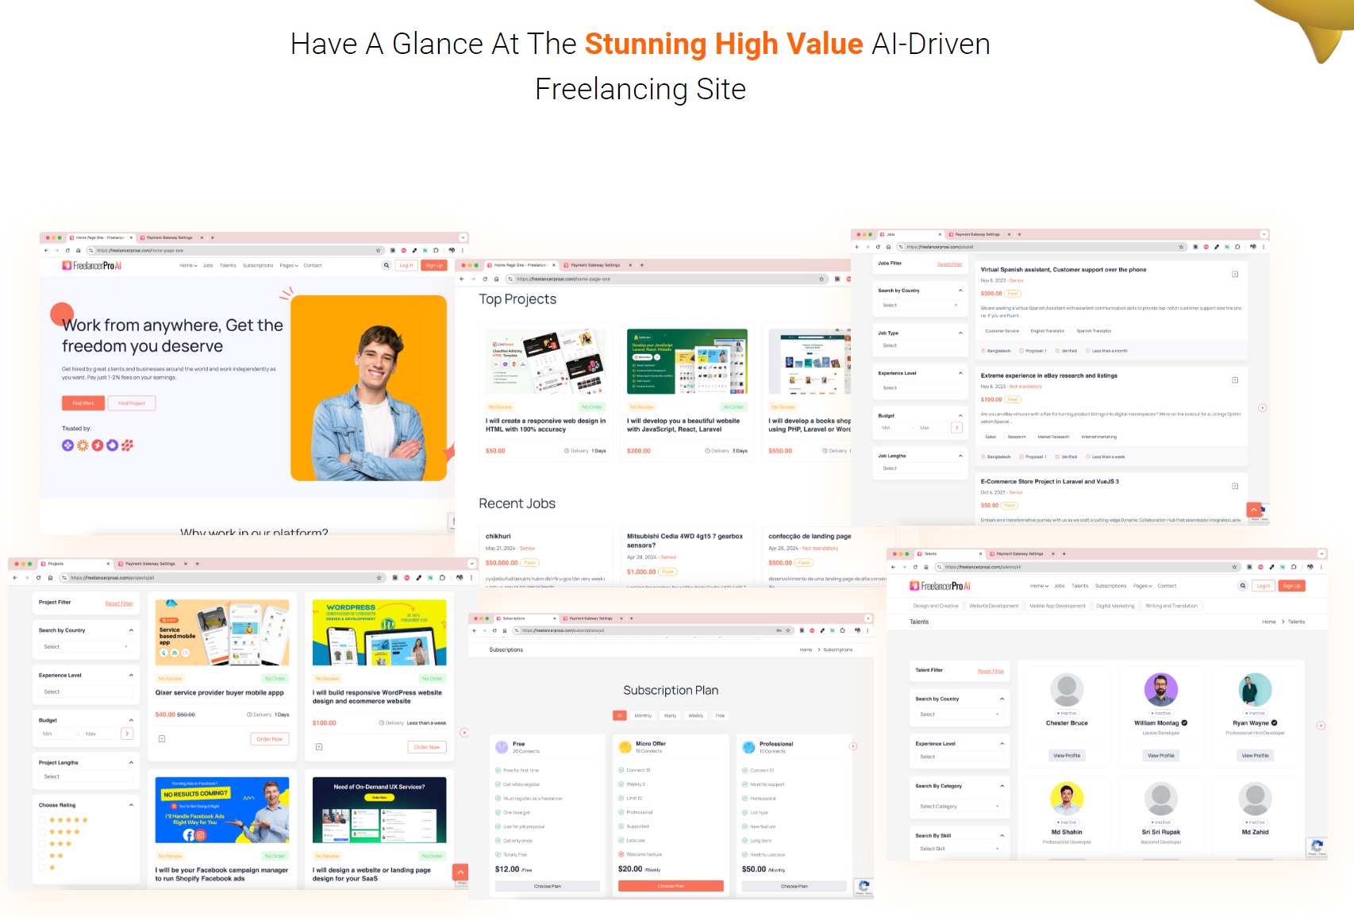Screen dimensions: 1354x917
Task: Open Select Category dropdown in Talents filter
Action: (x=959, y=807)
